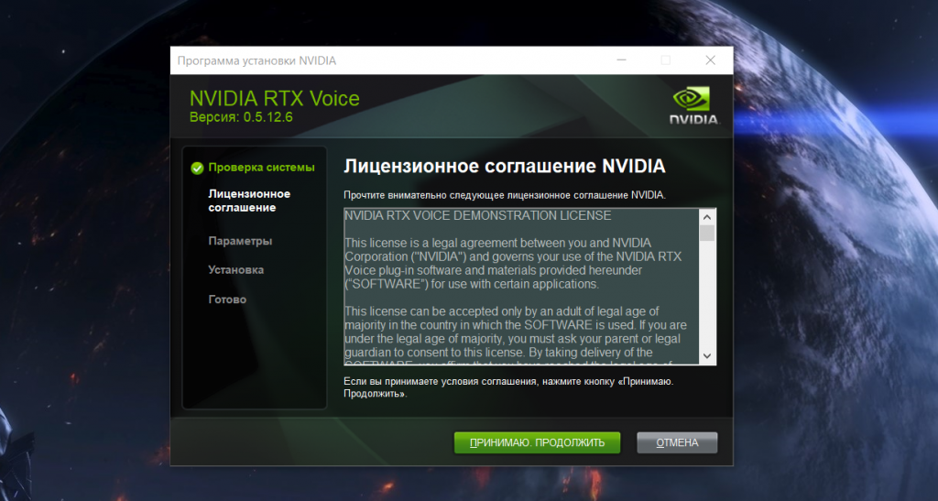Select the Параметры step

coord(240,241)
